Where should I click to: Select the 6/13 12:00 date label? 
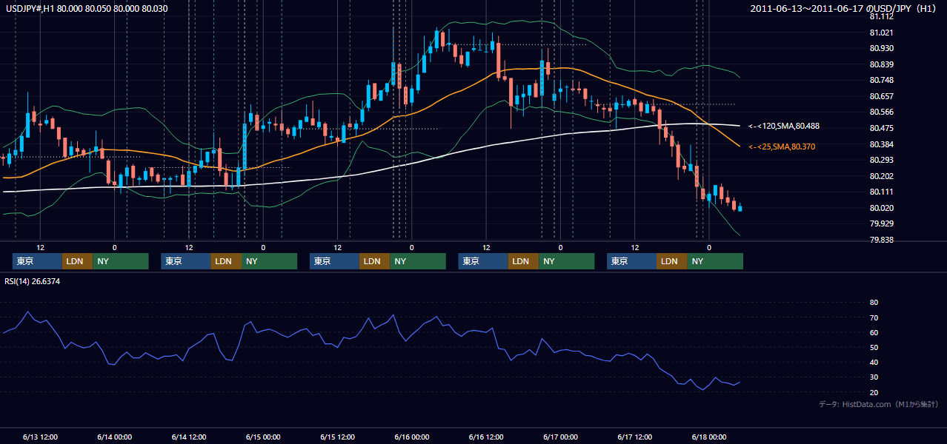40,437
